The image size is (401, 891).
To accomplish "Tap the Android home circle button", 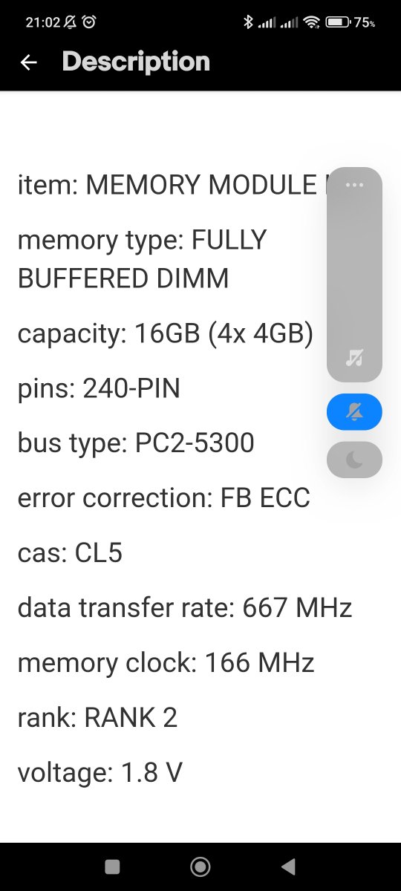I will (200, 866).
